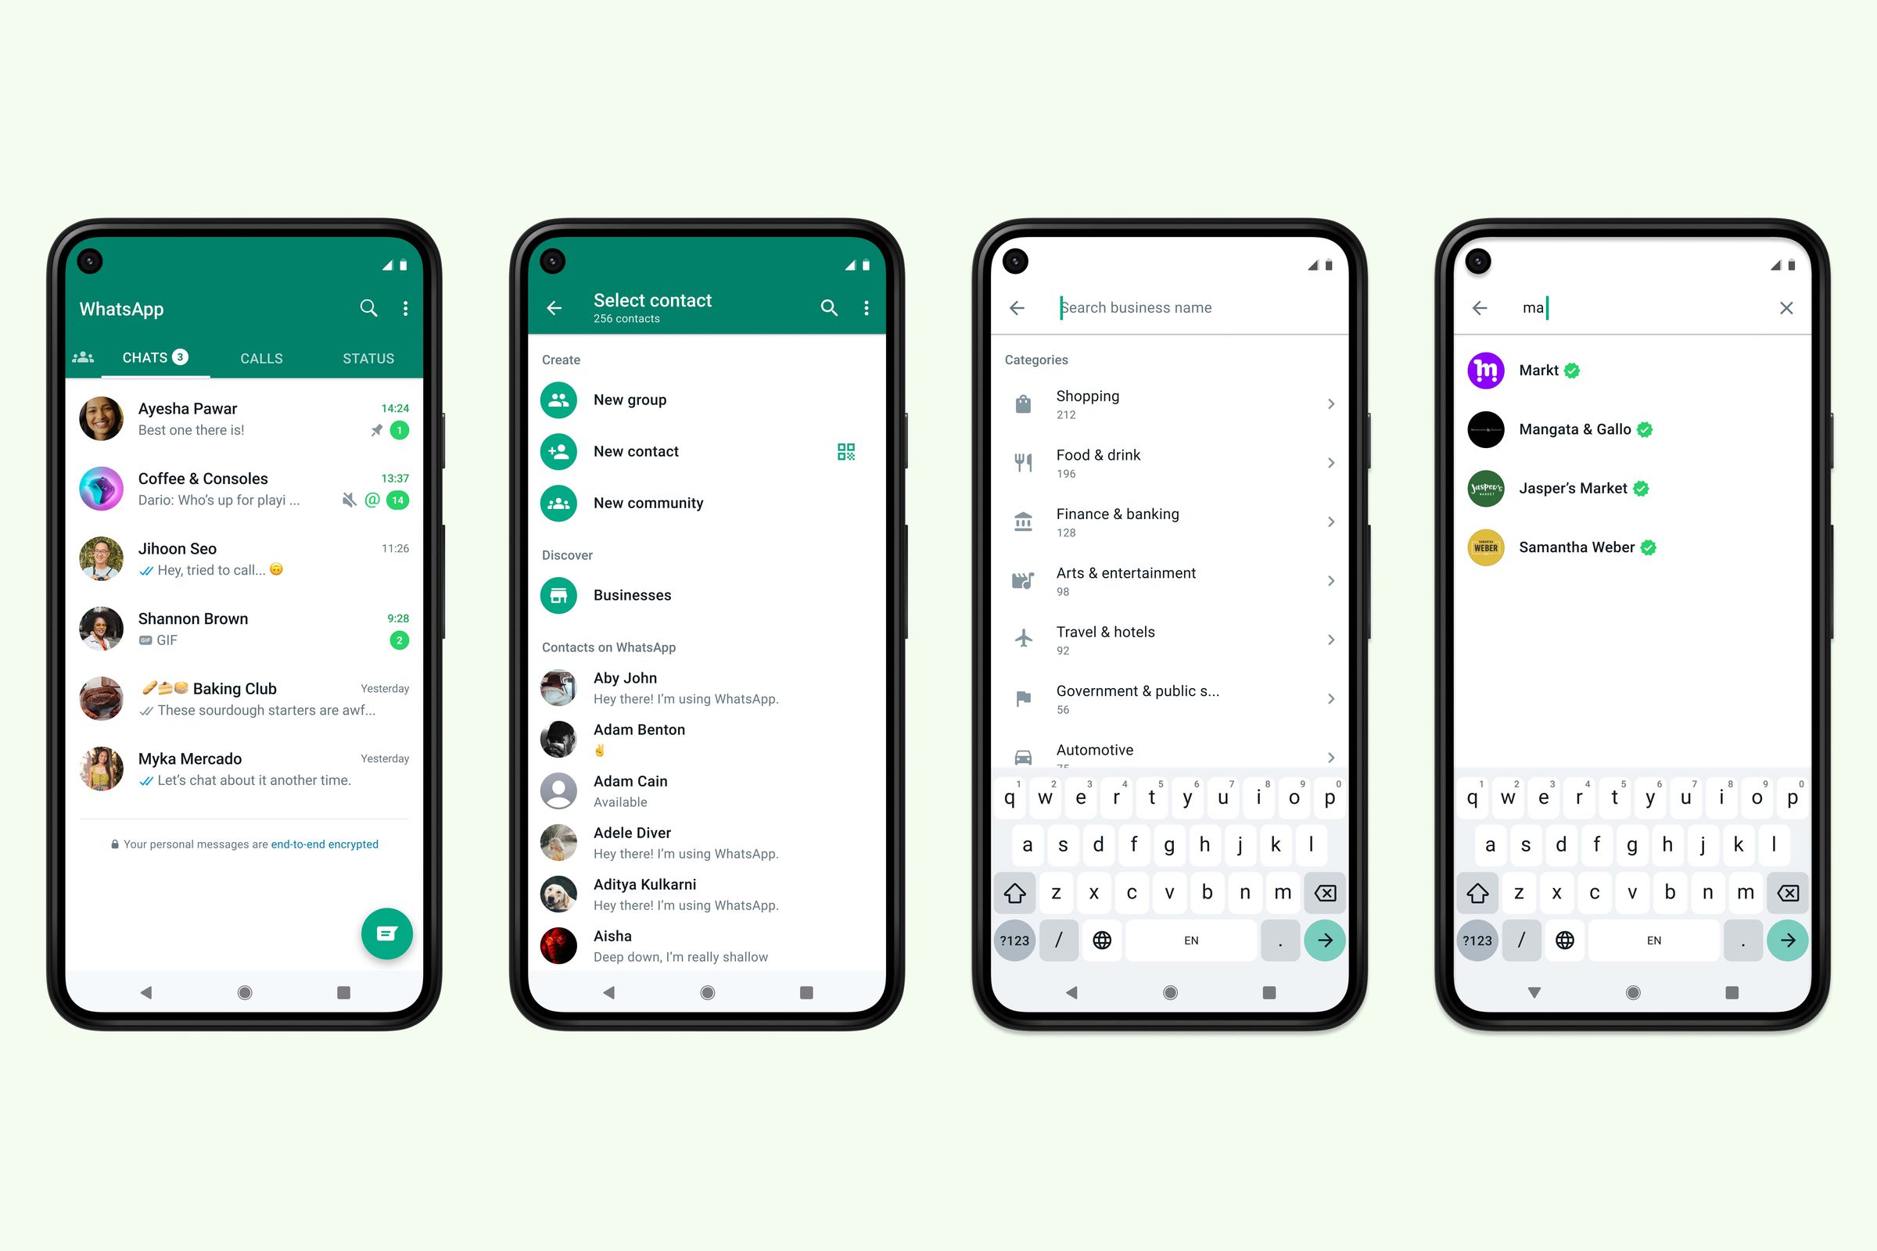Tap the more options three-dot menu icon
1877x1251 pixels.
[x=407, y=309]
